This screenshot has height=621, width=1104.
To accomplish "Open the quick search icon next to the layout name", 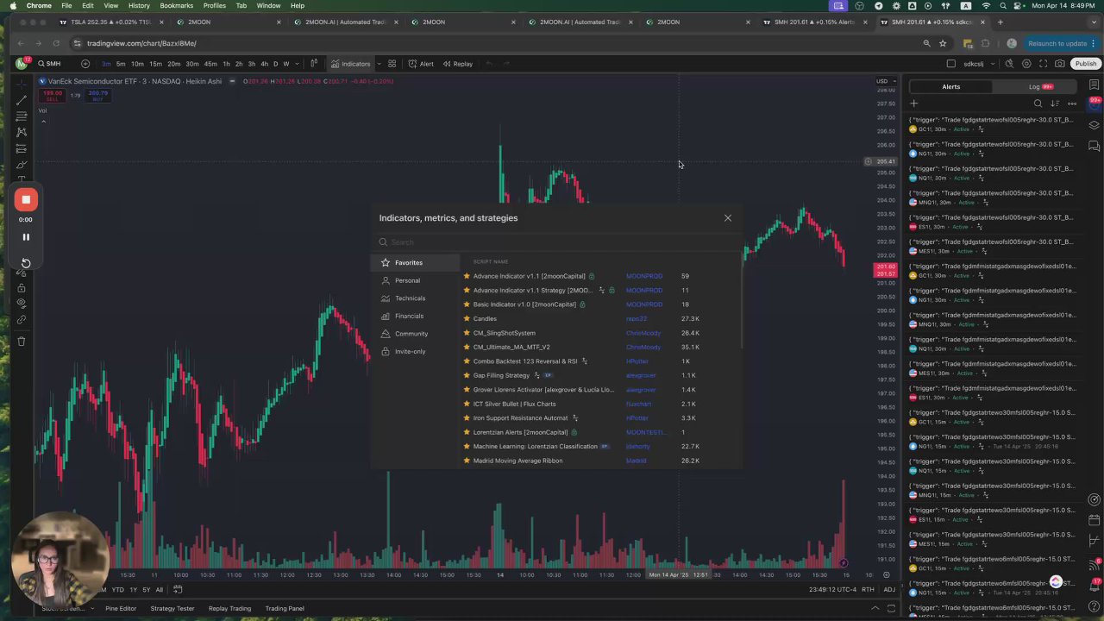I will [1009, 64].
